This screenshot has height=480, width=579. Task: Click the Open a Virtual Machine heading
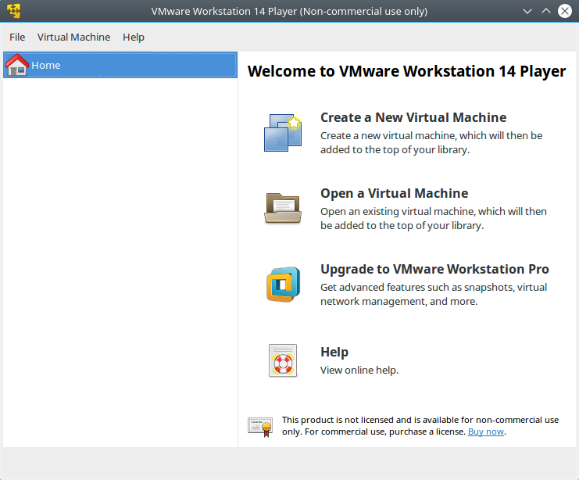[394, 193]
